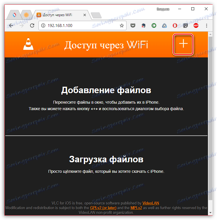Bookmark this page with the star icon
The image size is (217, 220).
point(122,25)
